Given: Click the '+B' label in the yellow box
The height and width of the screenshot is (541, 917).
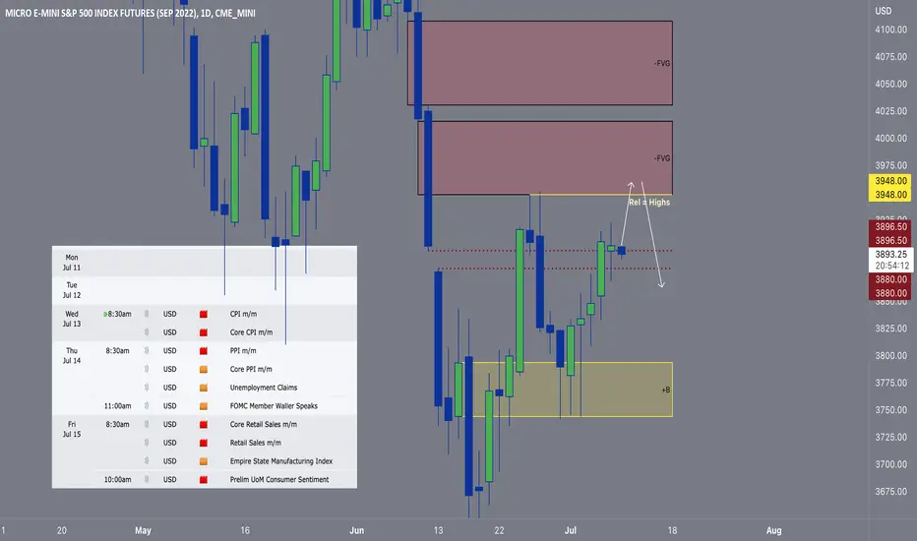Looking at the screenshot, I should click(665, 391).
